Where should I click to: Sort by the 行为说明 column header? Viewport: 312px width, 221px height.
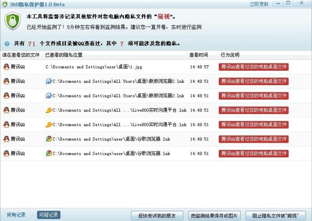point(261,55)
